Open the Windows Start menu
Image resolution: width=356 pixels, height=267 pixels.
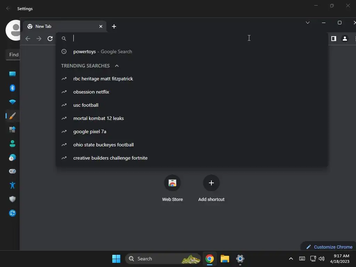[116, 259]
